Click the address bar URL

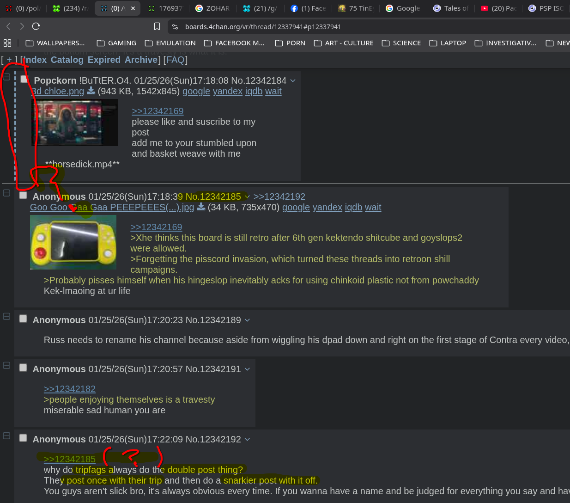[x=263, y=27]
